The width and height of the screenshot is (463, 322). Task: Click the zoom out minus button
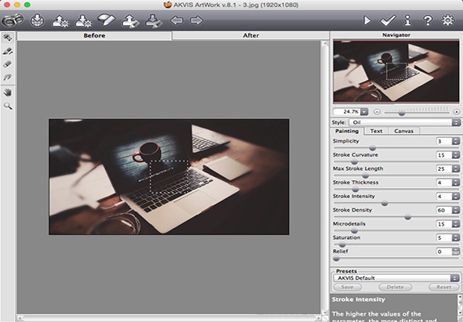[377, 112]
